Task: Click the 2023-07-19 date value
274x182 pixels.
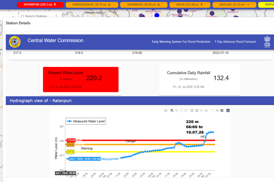Action: 220,53
